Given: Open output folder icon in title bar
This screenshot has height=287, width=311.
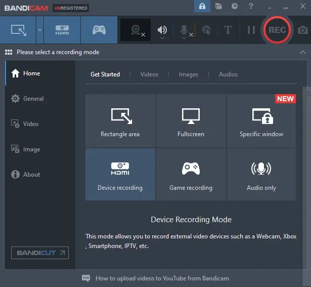Looking at the screenshot, I should tap(218, 6).
